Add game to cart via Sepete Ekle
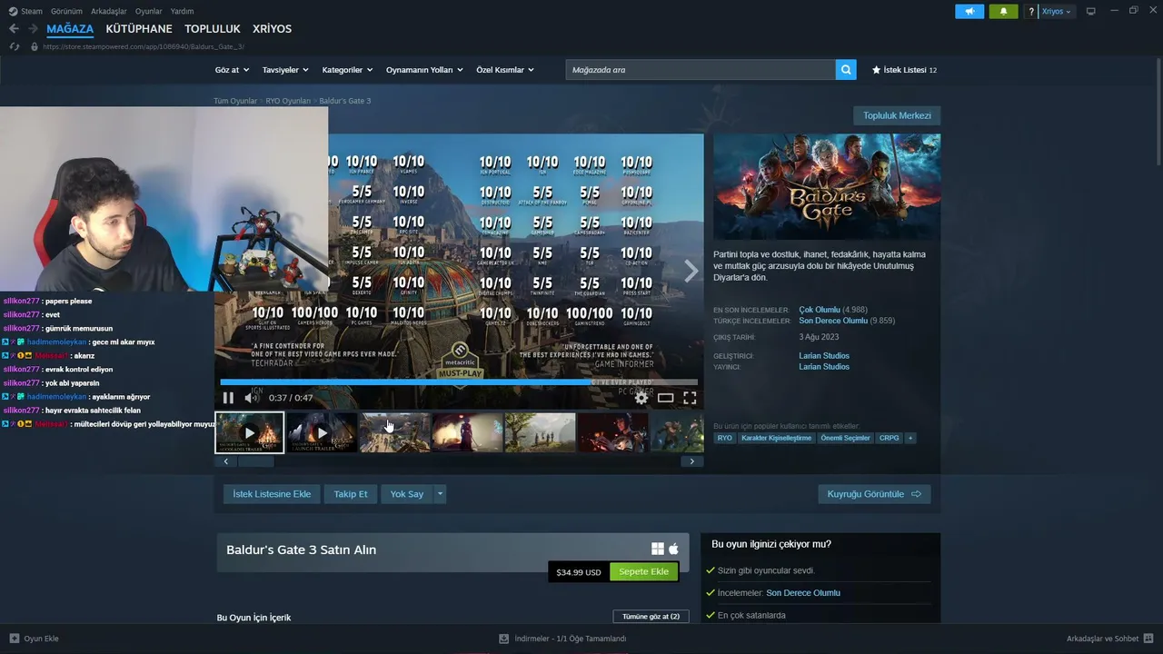Viewport: 1163px width, 654px height. point(644,572)
